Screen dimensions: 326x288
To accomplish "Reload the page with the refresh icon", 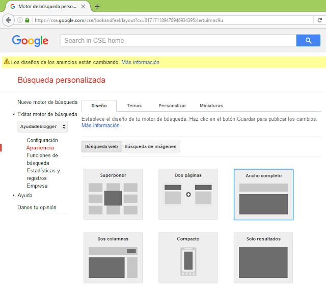I will pyautogui.click(x=319, y=20).
